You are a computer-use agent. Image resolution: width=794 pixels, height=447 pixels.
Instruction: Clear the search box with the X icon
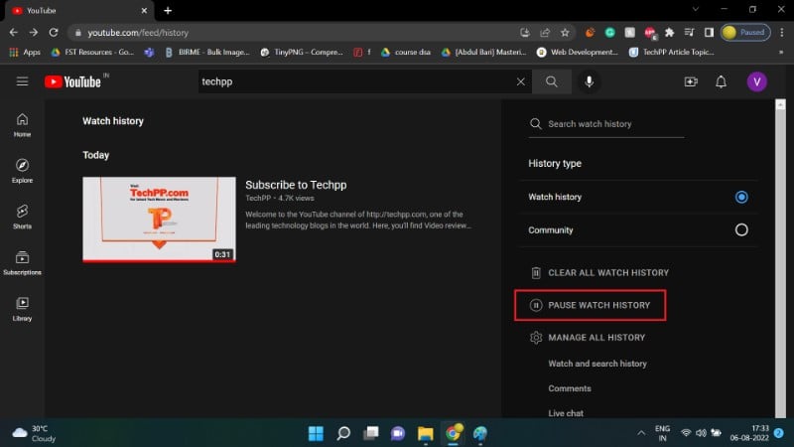[x=520, y=81]
